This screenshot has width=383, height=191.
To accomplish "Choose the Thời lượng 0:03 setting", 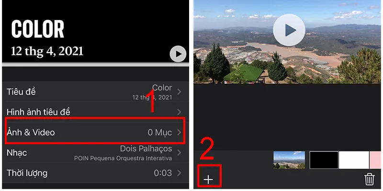I will (95, 173).
